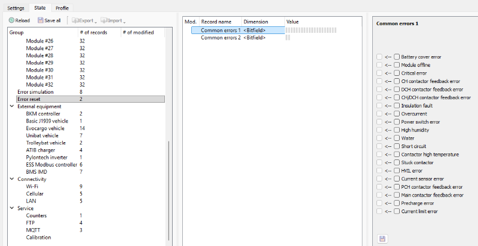
Task: Click Common errors 2 bitfield value bar
Action: pos(288,38)
